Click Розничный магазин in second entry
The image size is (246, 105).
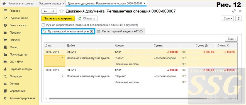click(x=132, y=82)
